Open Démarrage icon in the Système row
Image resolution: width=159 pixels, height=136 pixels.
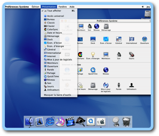click(x=93, y=85)
